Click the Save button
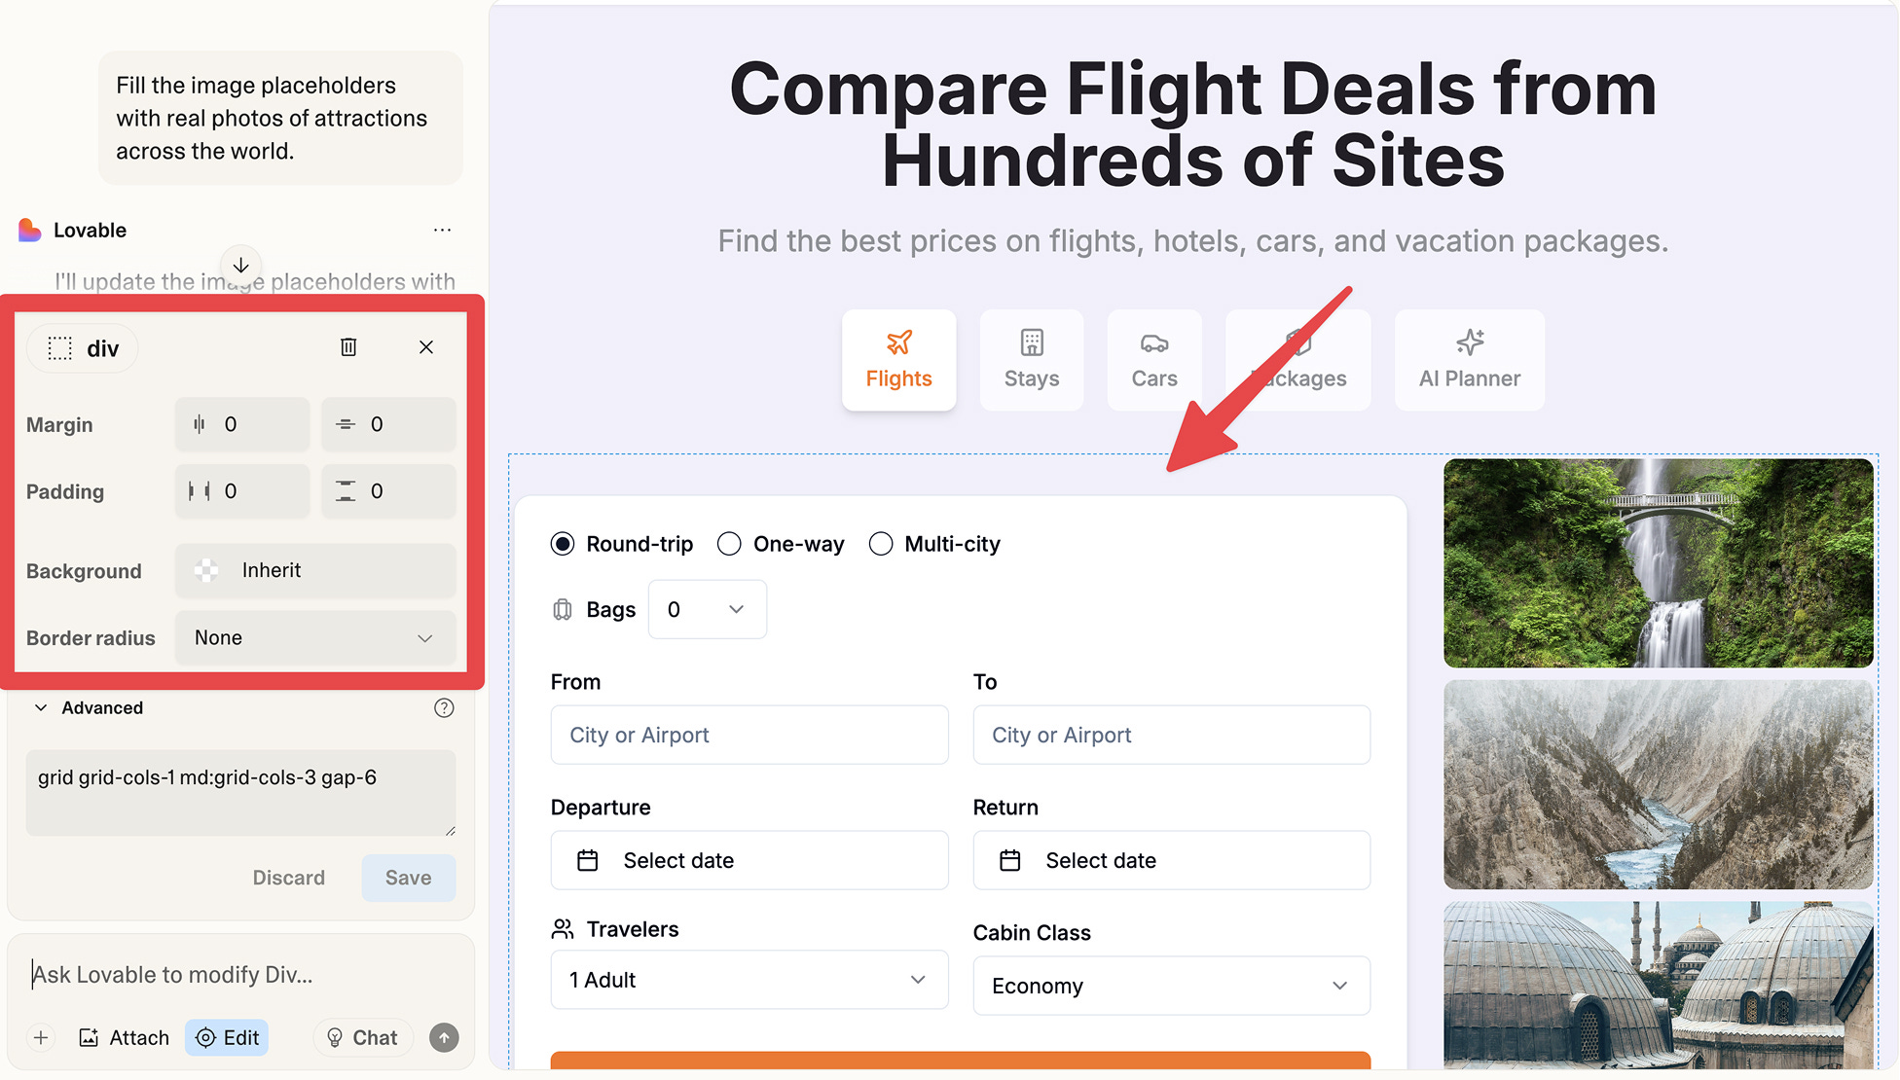Viewport: 1900px width, 1080px height. coord(408,878)
